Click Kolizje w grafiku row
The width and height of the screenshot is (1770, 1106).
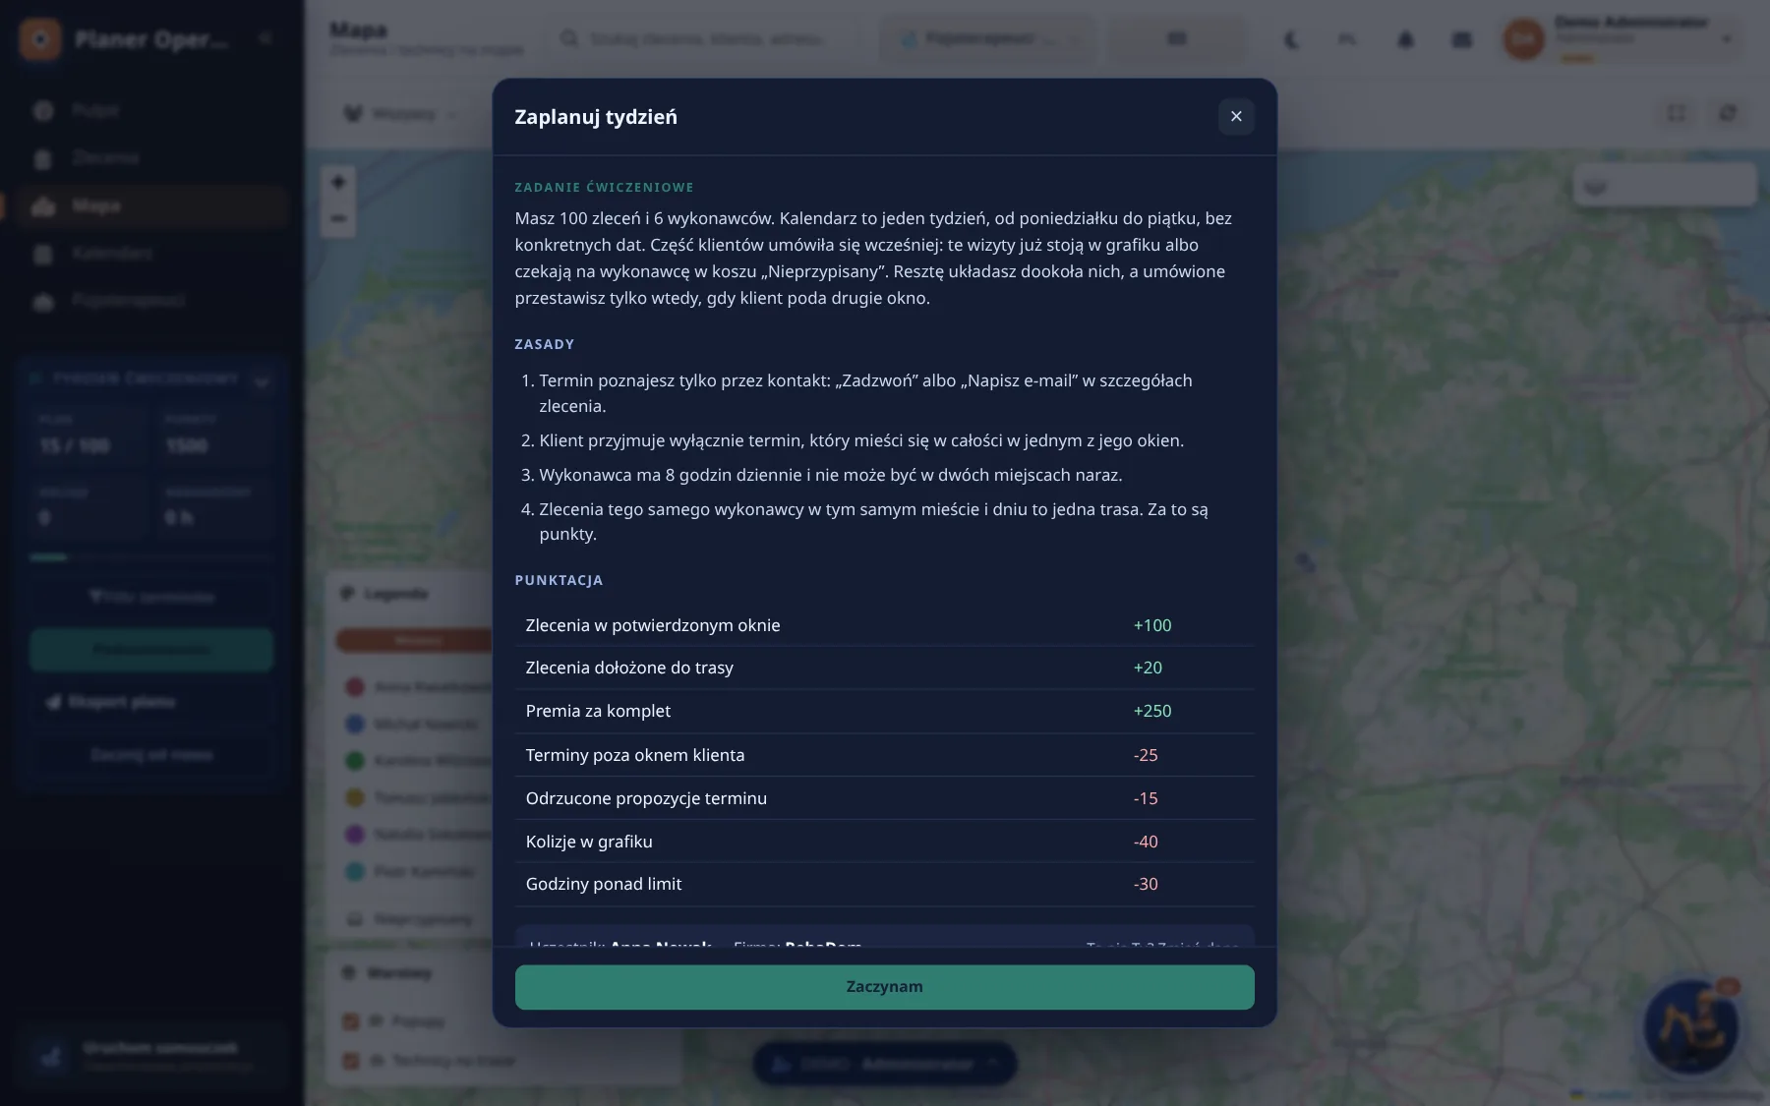pos(884,842)
